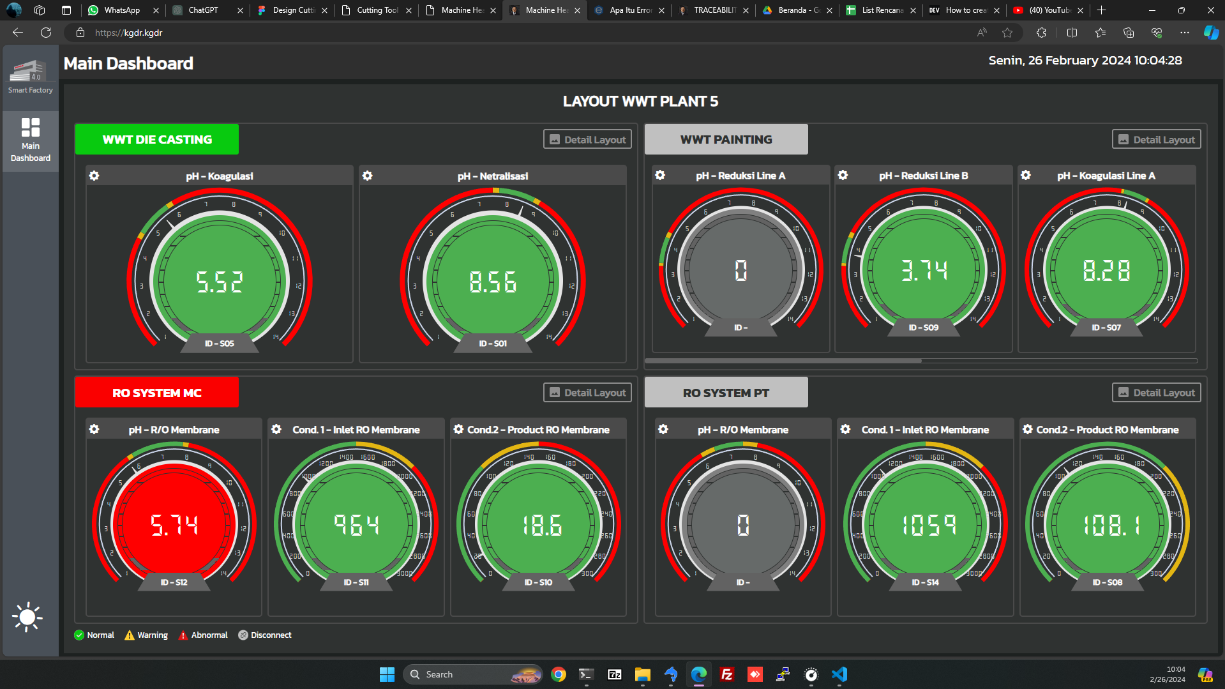Open settings gear for pH - Koagulasi gauge
1225x689 pixels.
point(94,176)
